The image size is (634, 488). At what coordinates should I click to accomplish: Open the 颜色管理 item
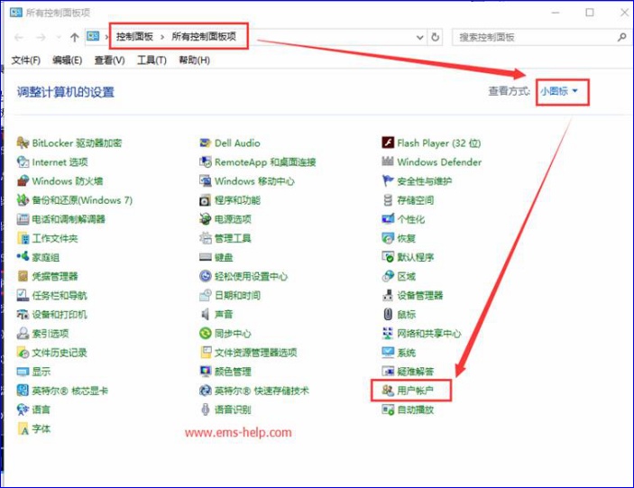pos(225,372)
